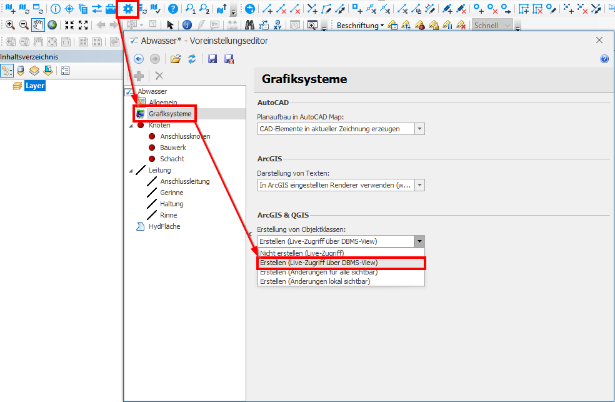Click the binoculars Find tool
The width and height of the screenshot is (615, 402).
click(249, 25)
